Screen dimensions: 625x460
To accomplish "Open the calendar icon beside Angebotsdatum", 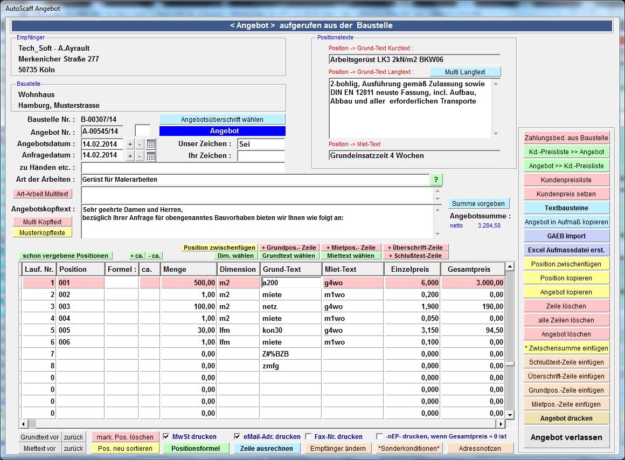I will pos(151,144).
